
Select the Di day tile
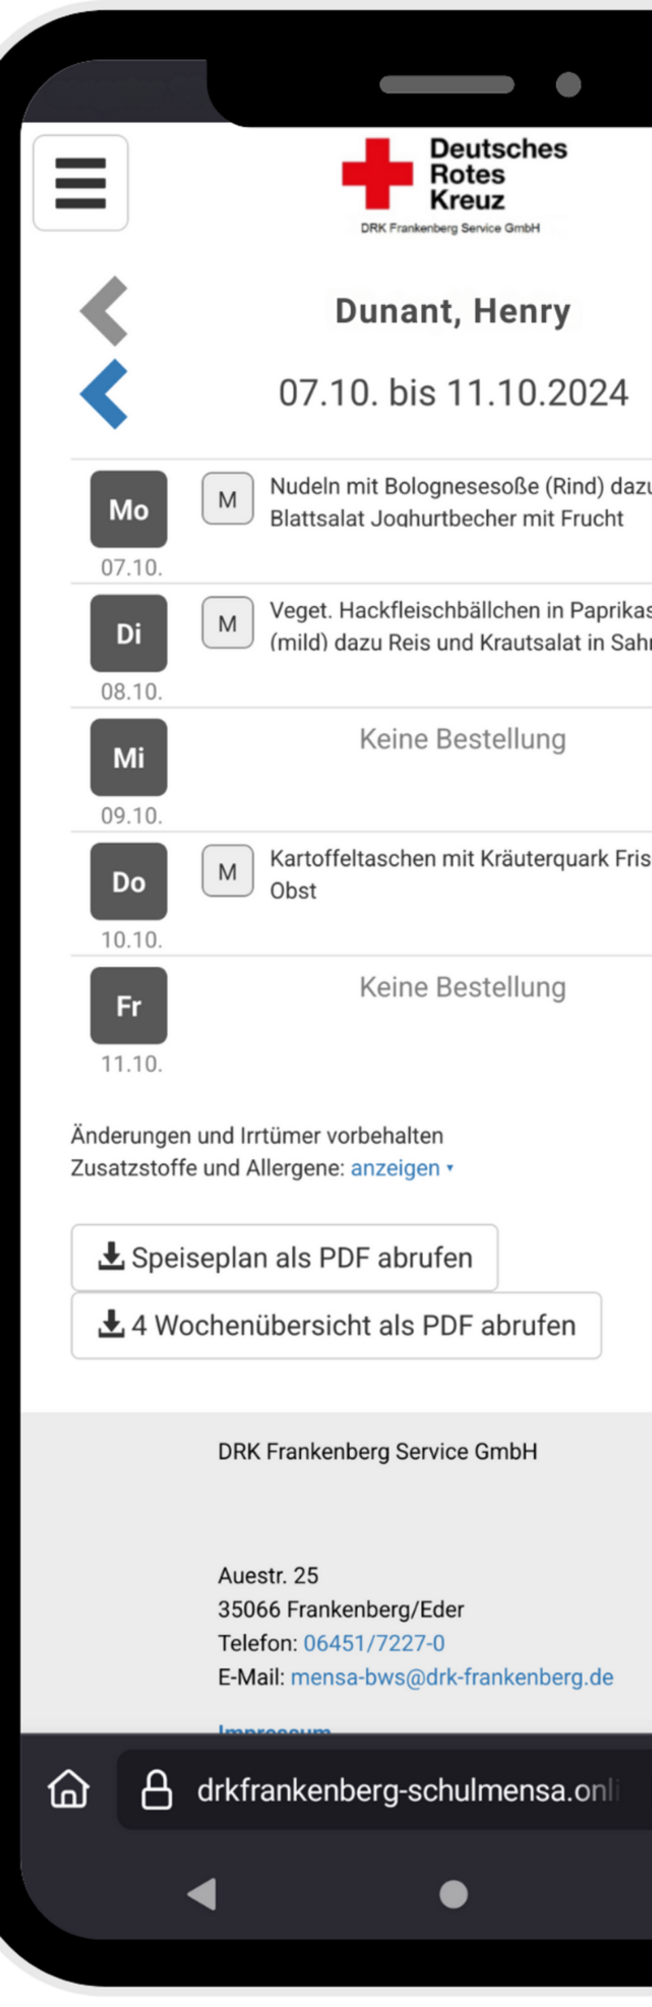[128, 633]
